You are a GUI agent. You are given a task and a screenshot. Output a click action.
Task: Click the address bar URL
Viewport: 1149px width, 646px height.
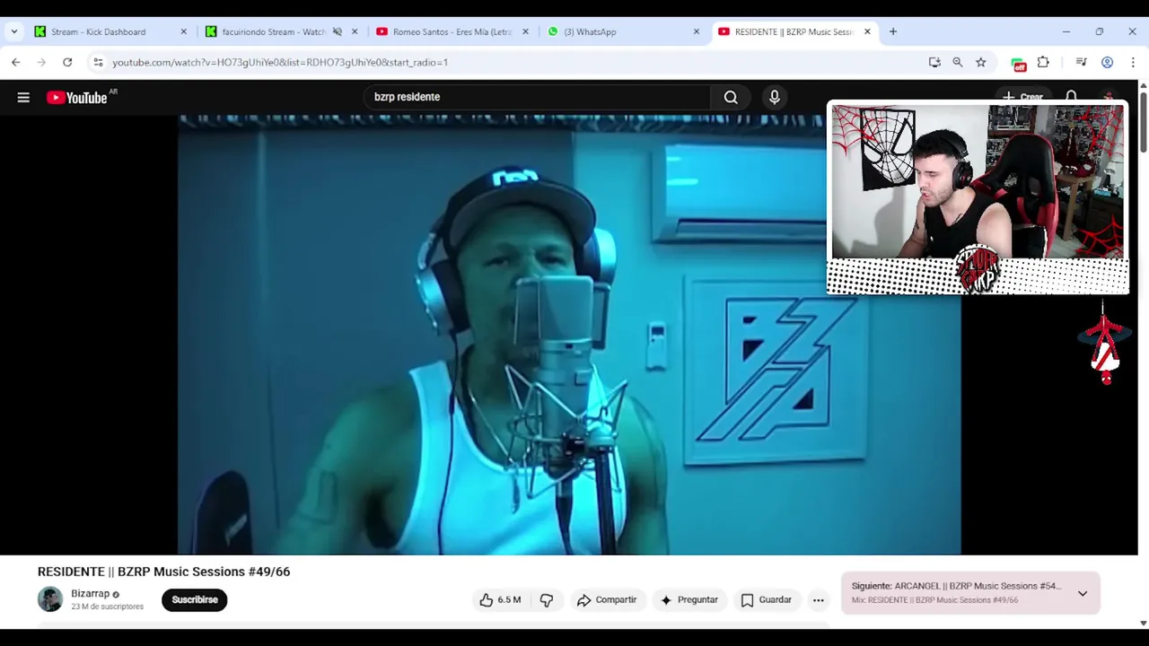pos(280,63)
